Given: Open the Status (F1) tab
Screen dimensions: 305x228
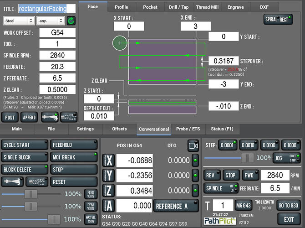Looking at the screenshot, I should 222,129.
